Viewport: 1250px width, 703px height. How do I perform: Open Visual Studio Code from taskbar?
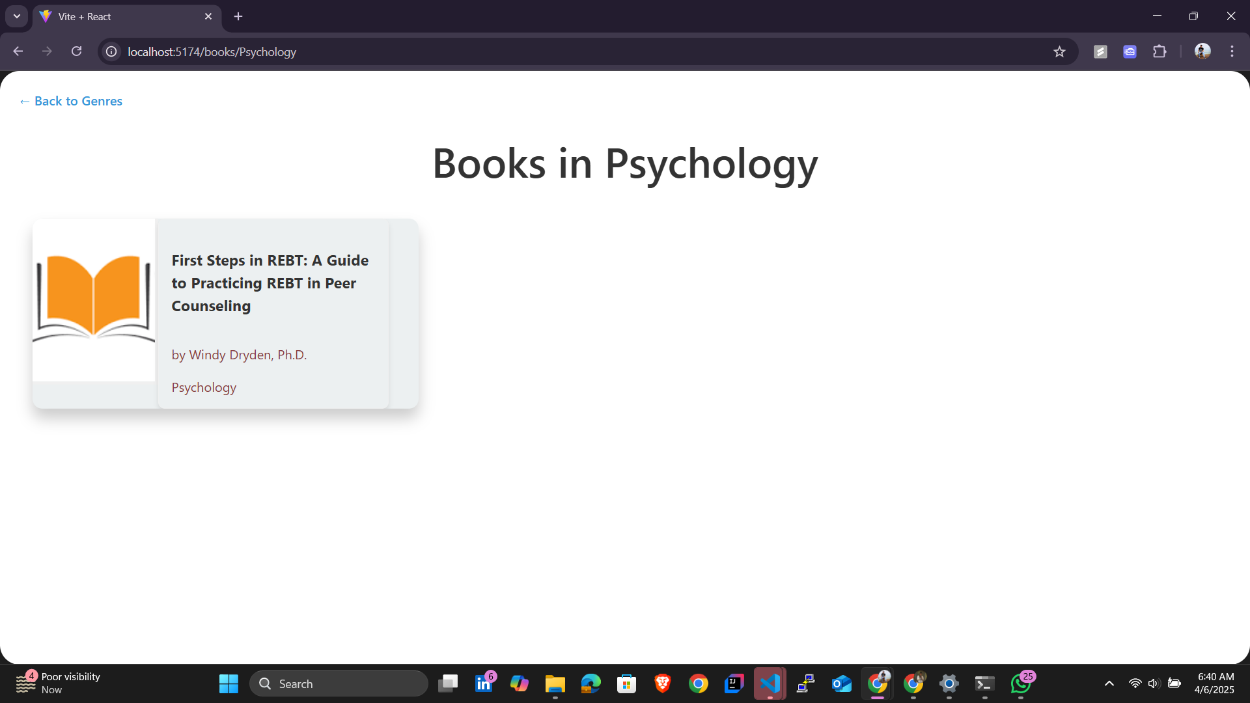770,683
